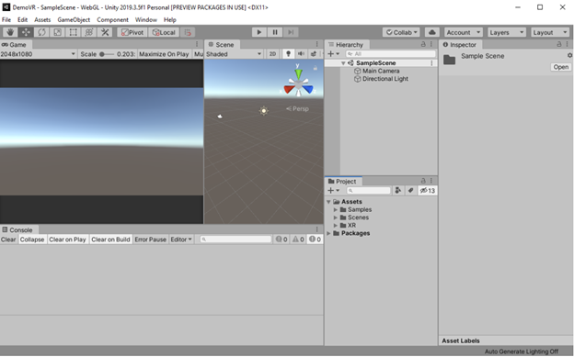This screenshot has width=574, height=357.
Task: Collapse the SampleScene tree
Action: 343,63
